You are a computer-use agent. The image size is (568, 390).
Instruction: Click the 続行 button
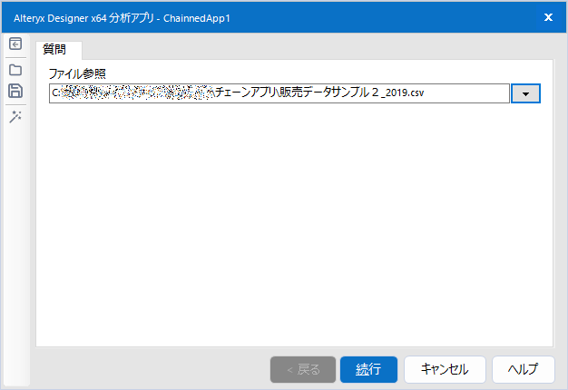(368, 369)
